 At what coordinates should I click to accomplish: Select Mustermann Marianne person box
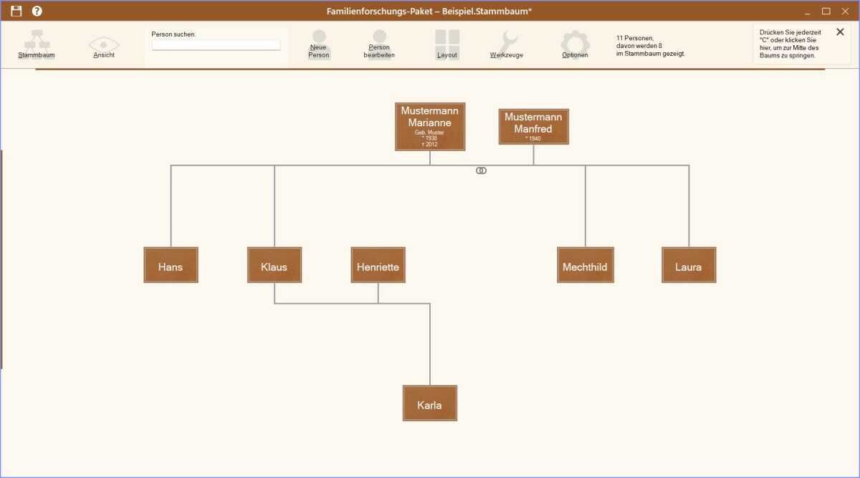tap(430, 126)
